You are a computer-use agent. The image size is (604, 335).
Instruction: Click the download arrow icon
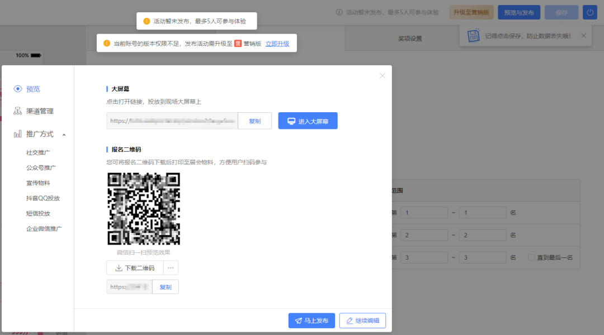[119, 267]
